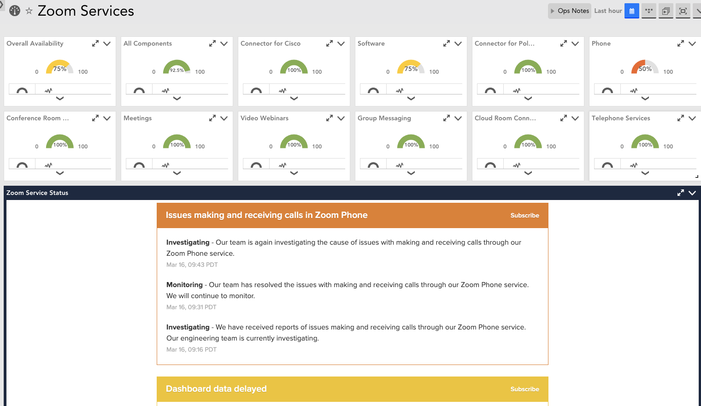Open the widget grid options icon
The width and height of the screenshot is (701, 406).
pos(649,11)
